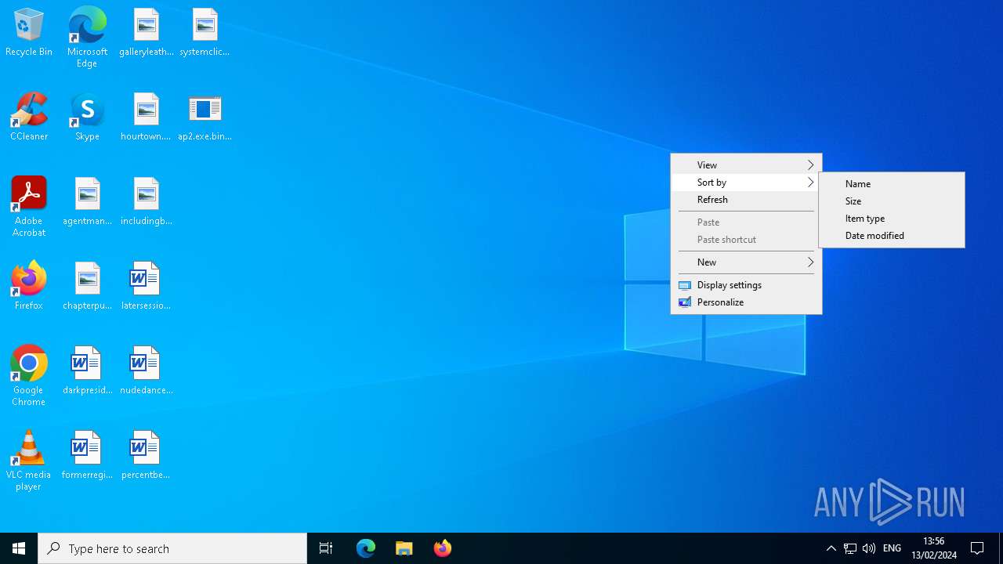Open the Adobe Acrobat desktop shortcut
1003x564 pixels.
[29, 207]
